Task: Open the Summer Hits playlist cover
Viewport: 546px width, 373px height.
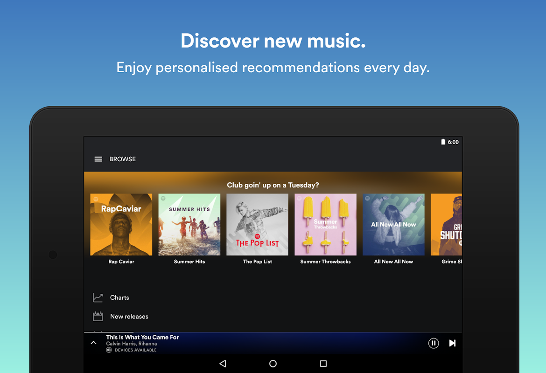Action: coord(189,224)
